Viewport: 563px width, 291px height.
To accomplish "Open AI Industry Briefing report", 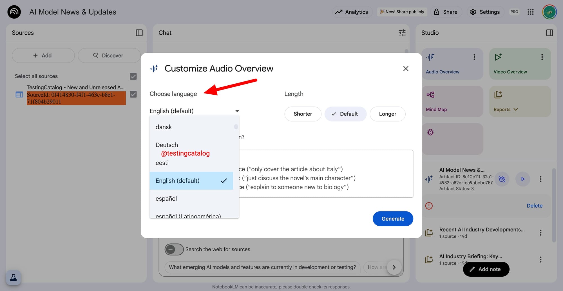I will pyautogui.click(x=470, y=256).
